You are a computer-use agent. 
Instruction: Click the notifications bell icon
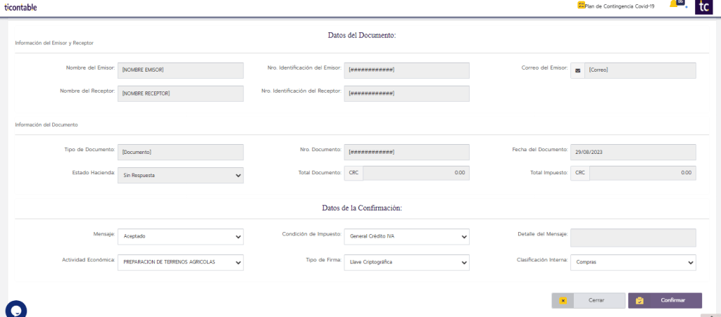(675, 5)
